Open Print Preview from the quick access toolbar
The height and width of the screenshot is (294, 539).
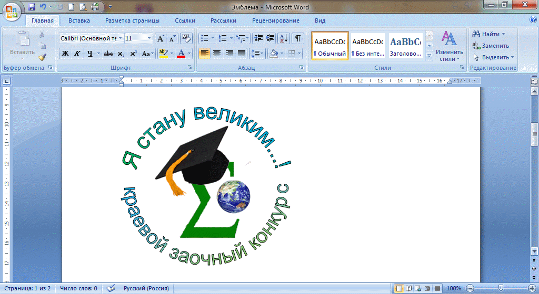coord(83,6)
